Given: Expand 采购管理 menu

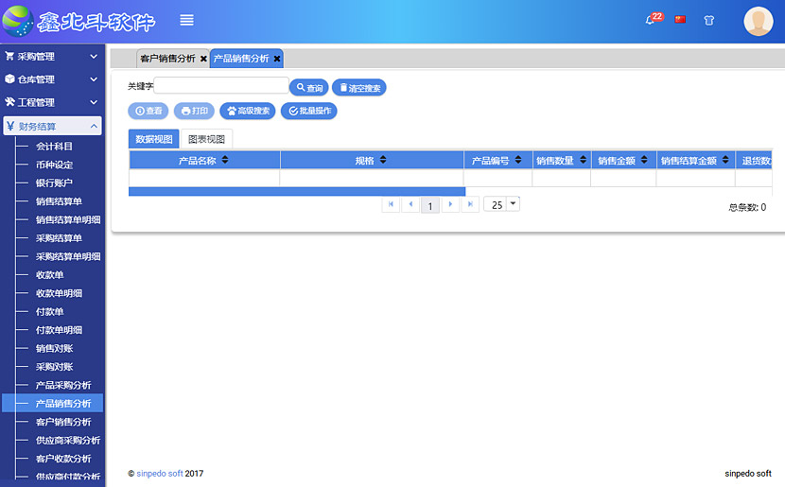Looking at the screenshot, I should (x=52, y=57).
